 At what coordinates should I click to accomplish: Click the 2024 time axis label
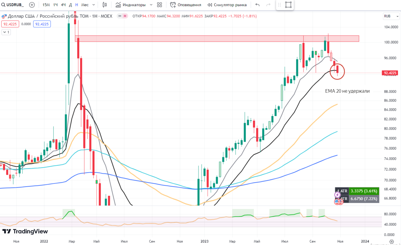365,241
